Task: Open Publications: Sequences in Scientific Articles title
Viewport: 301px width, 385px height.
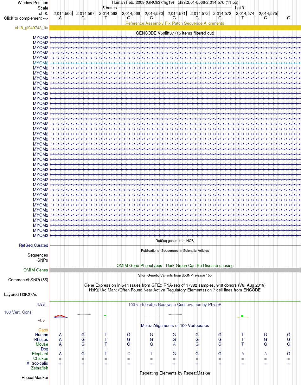Action: point(175,251)
